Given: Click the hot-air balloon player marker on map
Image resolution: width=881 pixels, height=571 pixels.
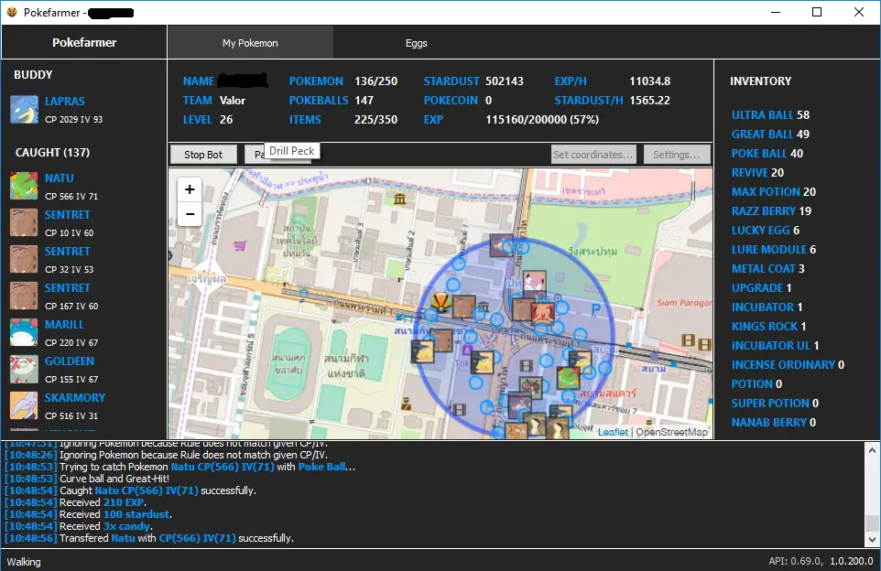Looking at the screenshot, I should tap(441, 302).
